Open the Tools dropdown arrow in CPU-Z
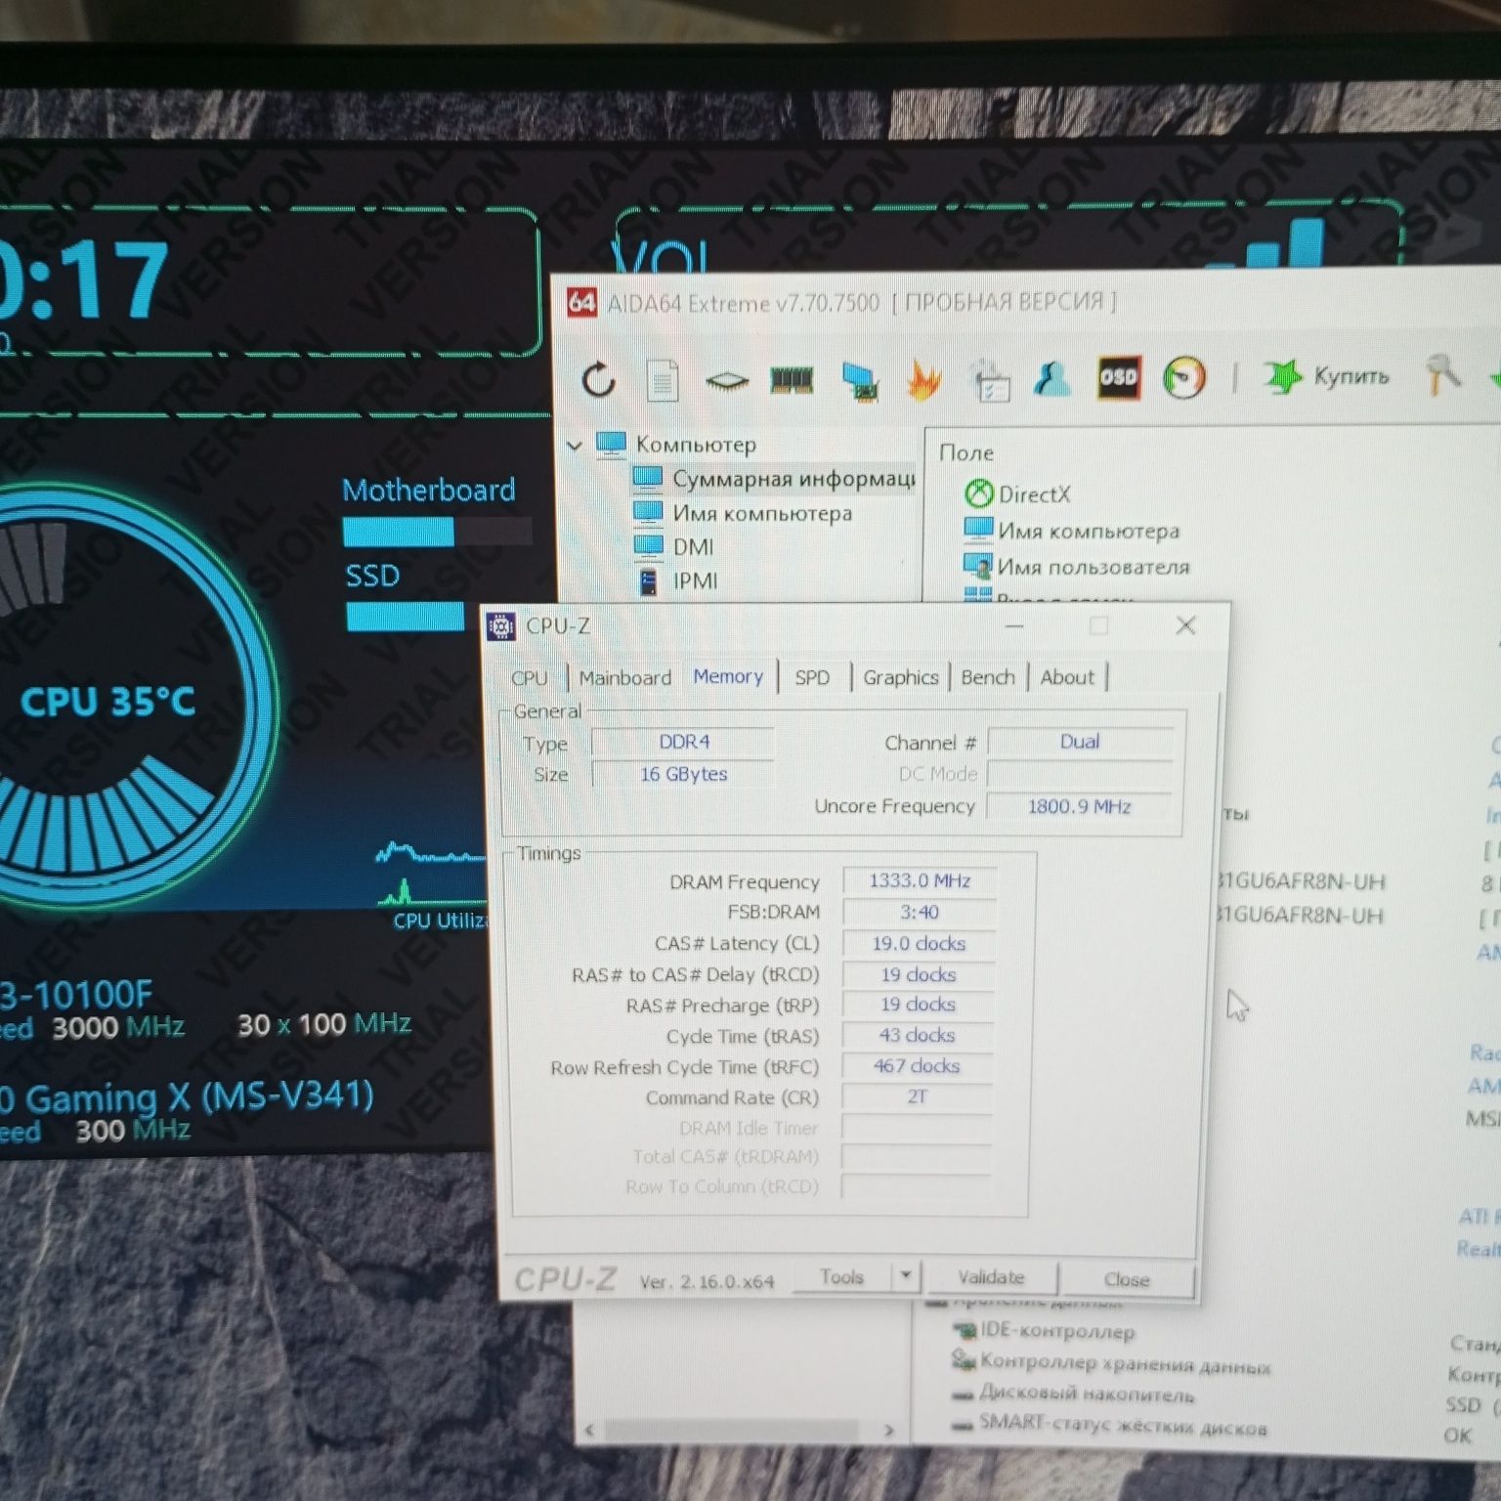 [x=906, y=1276]
